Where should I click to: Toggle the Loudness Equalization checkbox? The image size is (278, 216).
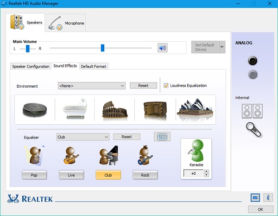(166, 85)
